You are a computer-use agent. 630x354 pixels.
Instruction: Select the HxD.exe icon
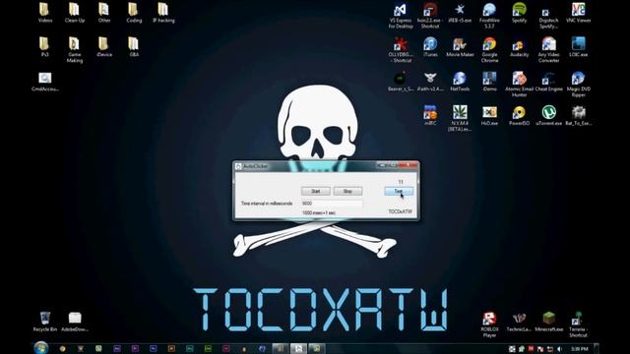(489, 116)
